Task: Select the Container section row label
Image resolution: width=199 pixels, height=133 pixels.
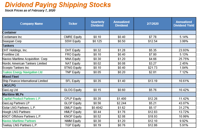Action: [9, 32]
